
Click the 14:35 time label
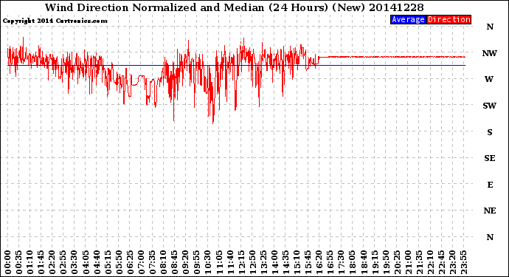pyautogui.click(x=286, y=262)
